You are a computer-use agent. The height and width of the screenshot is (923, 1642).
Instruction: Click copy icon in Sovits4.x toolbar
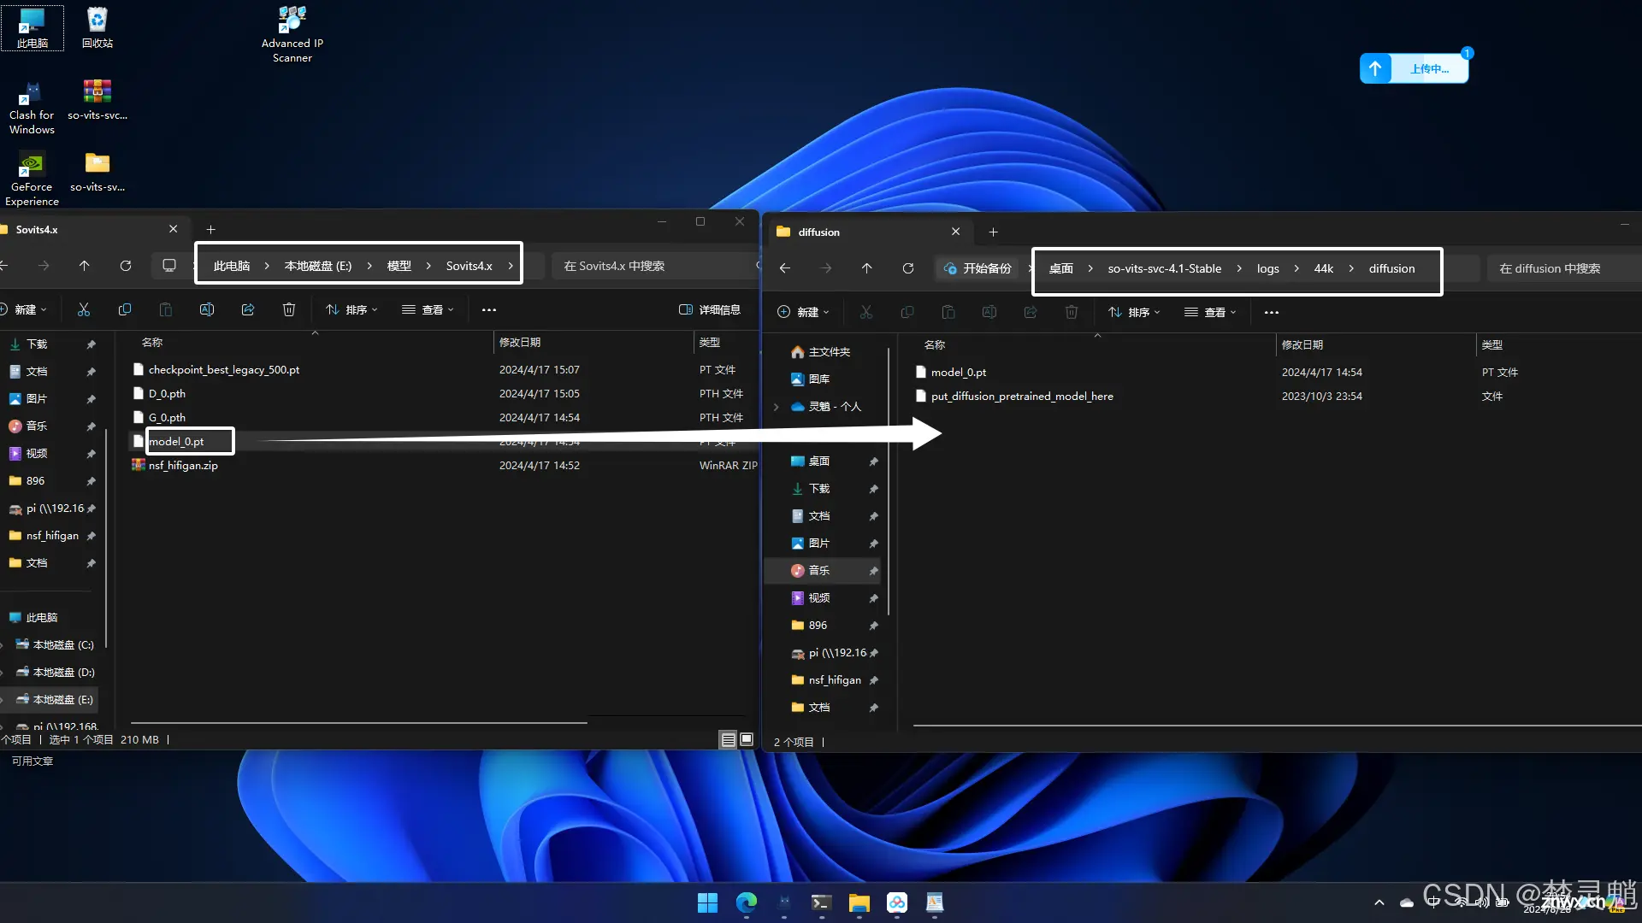pyautogui.click(x=124, y=309)
